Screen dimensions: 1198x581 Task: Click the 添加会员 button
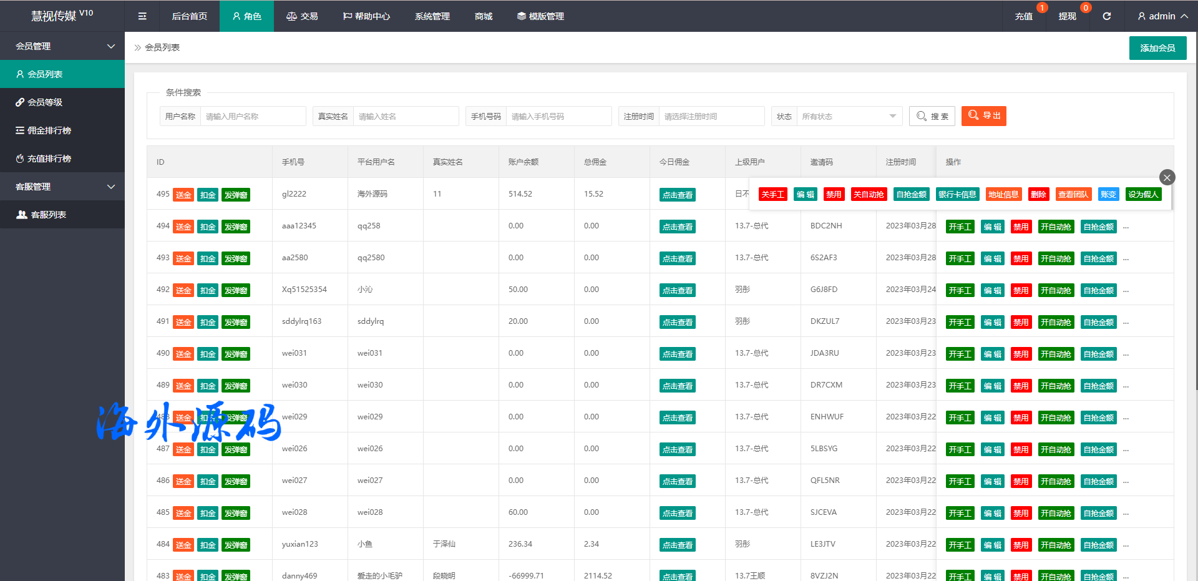(x=1157, y=48)
